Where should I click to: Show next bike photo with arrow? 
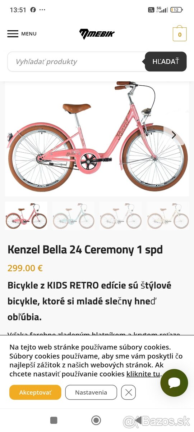click(174, 135)
